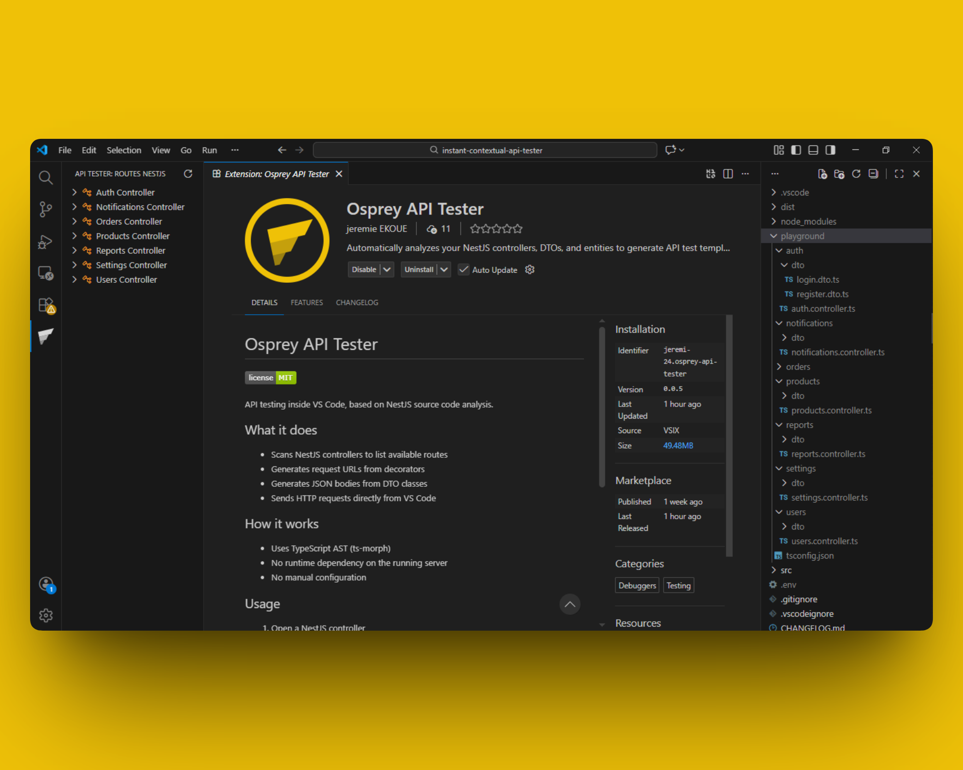The width and height of the screenshot is (963, 770).
Task: Collapse the playground folder
Action: (x=774, y=236)
